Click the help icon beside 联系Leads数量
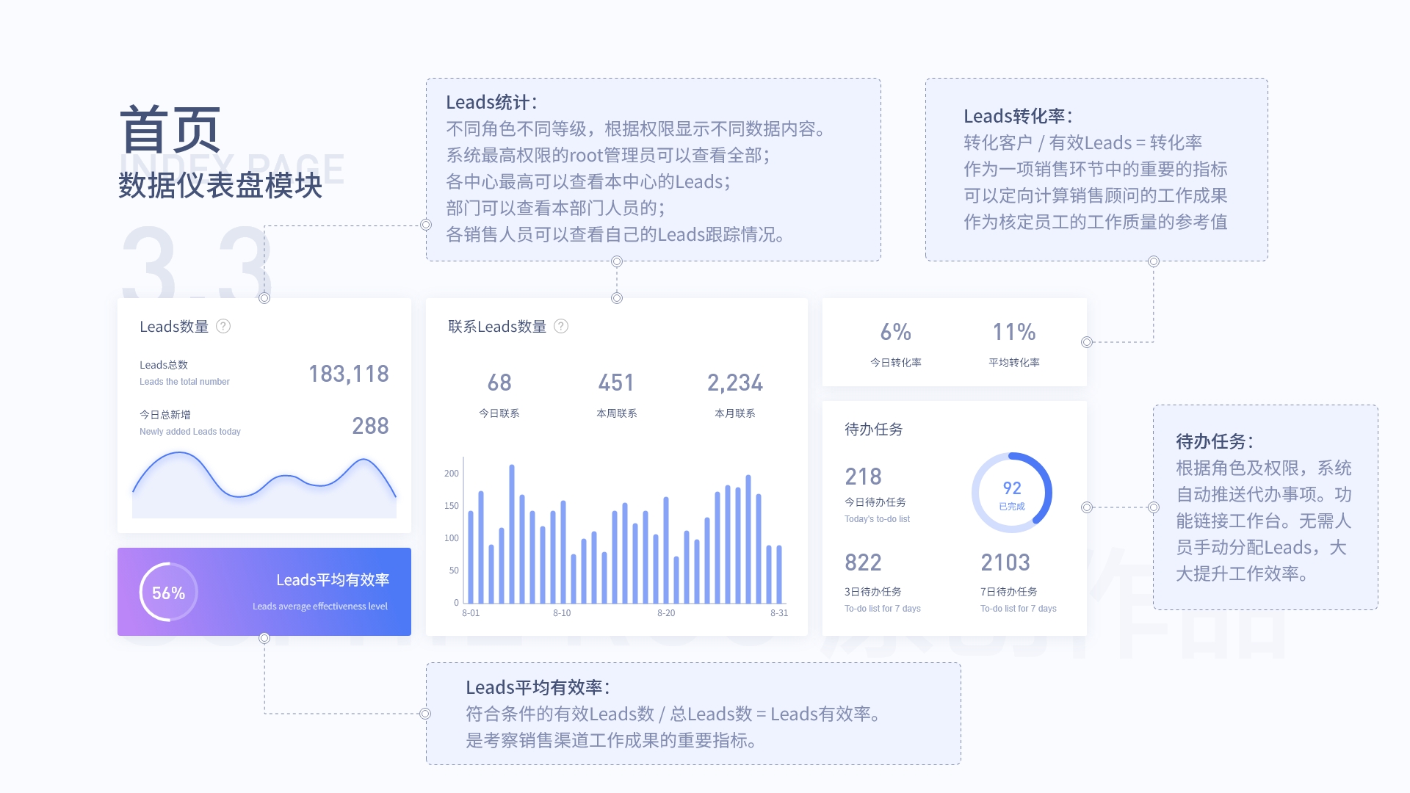 coord(561,326)
